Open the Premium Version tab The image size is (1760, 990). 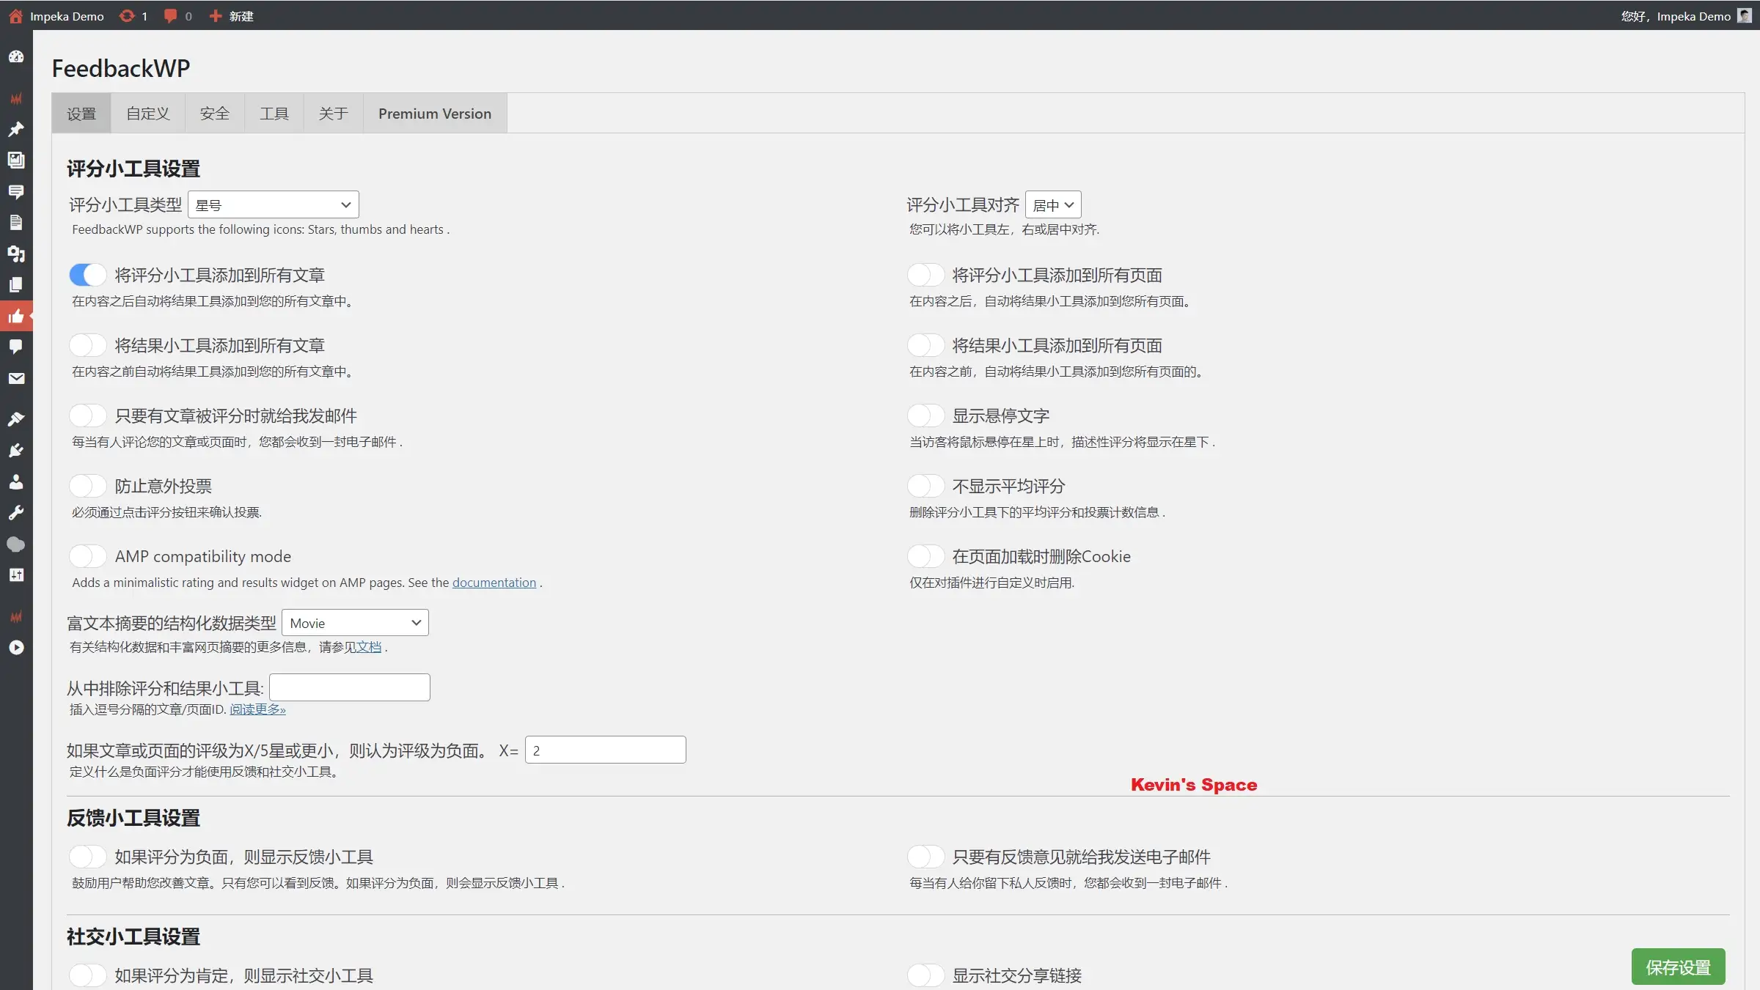point(434,113)
